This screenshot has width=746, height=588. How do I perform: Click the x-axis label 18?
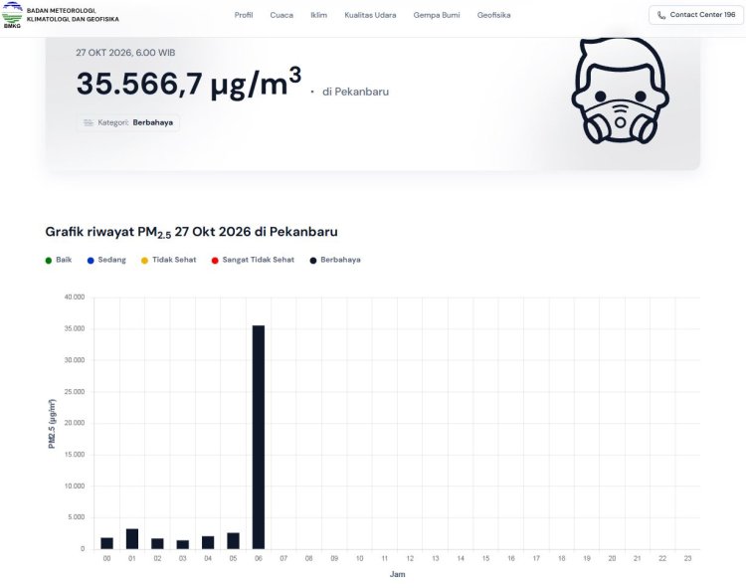point(561,558)
